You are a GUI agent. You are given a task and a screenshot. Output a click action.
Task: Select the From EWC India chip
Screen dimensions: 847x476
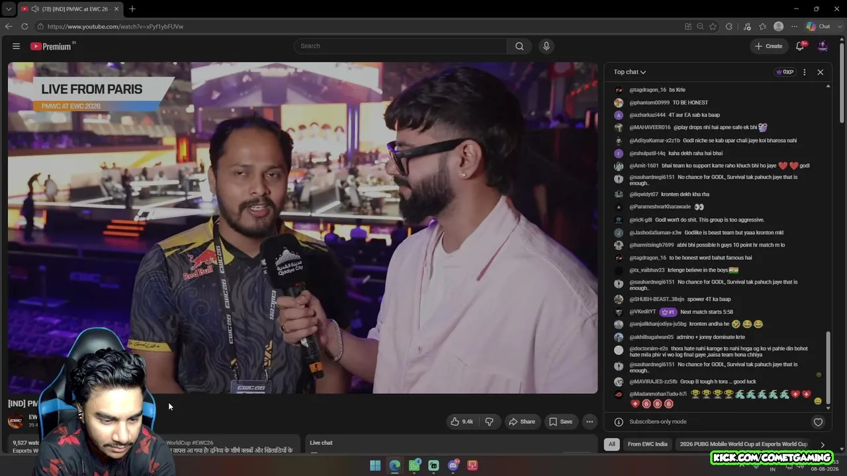[x=647, y=444]
